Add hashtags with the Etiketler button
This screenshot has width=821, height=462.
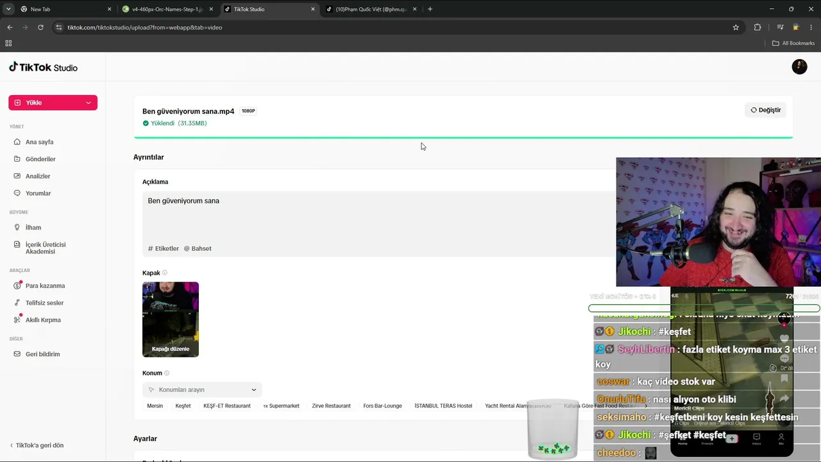(x=164, y=248)
